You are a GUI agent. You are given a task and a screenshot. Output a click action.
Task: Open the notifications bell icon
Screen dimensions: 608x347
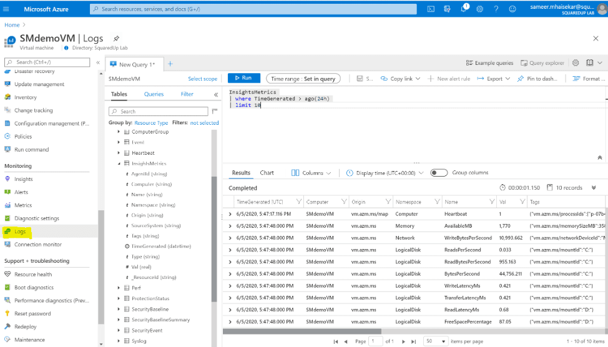[464, 9]
